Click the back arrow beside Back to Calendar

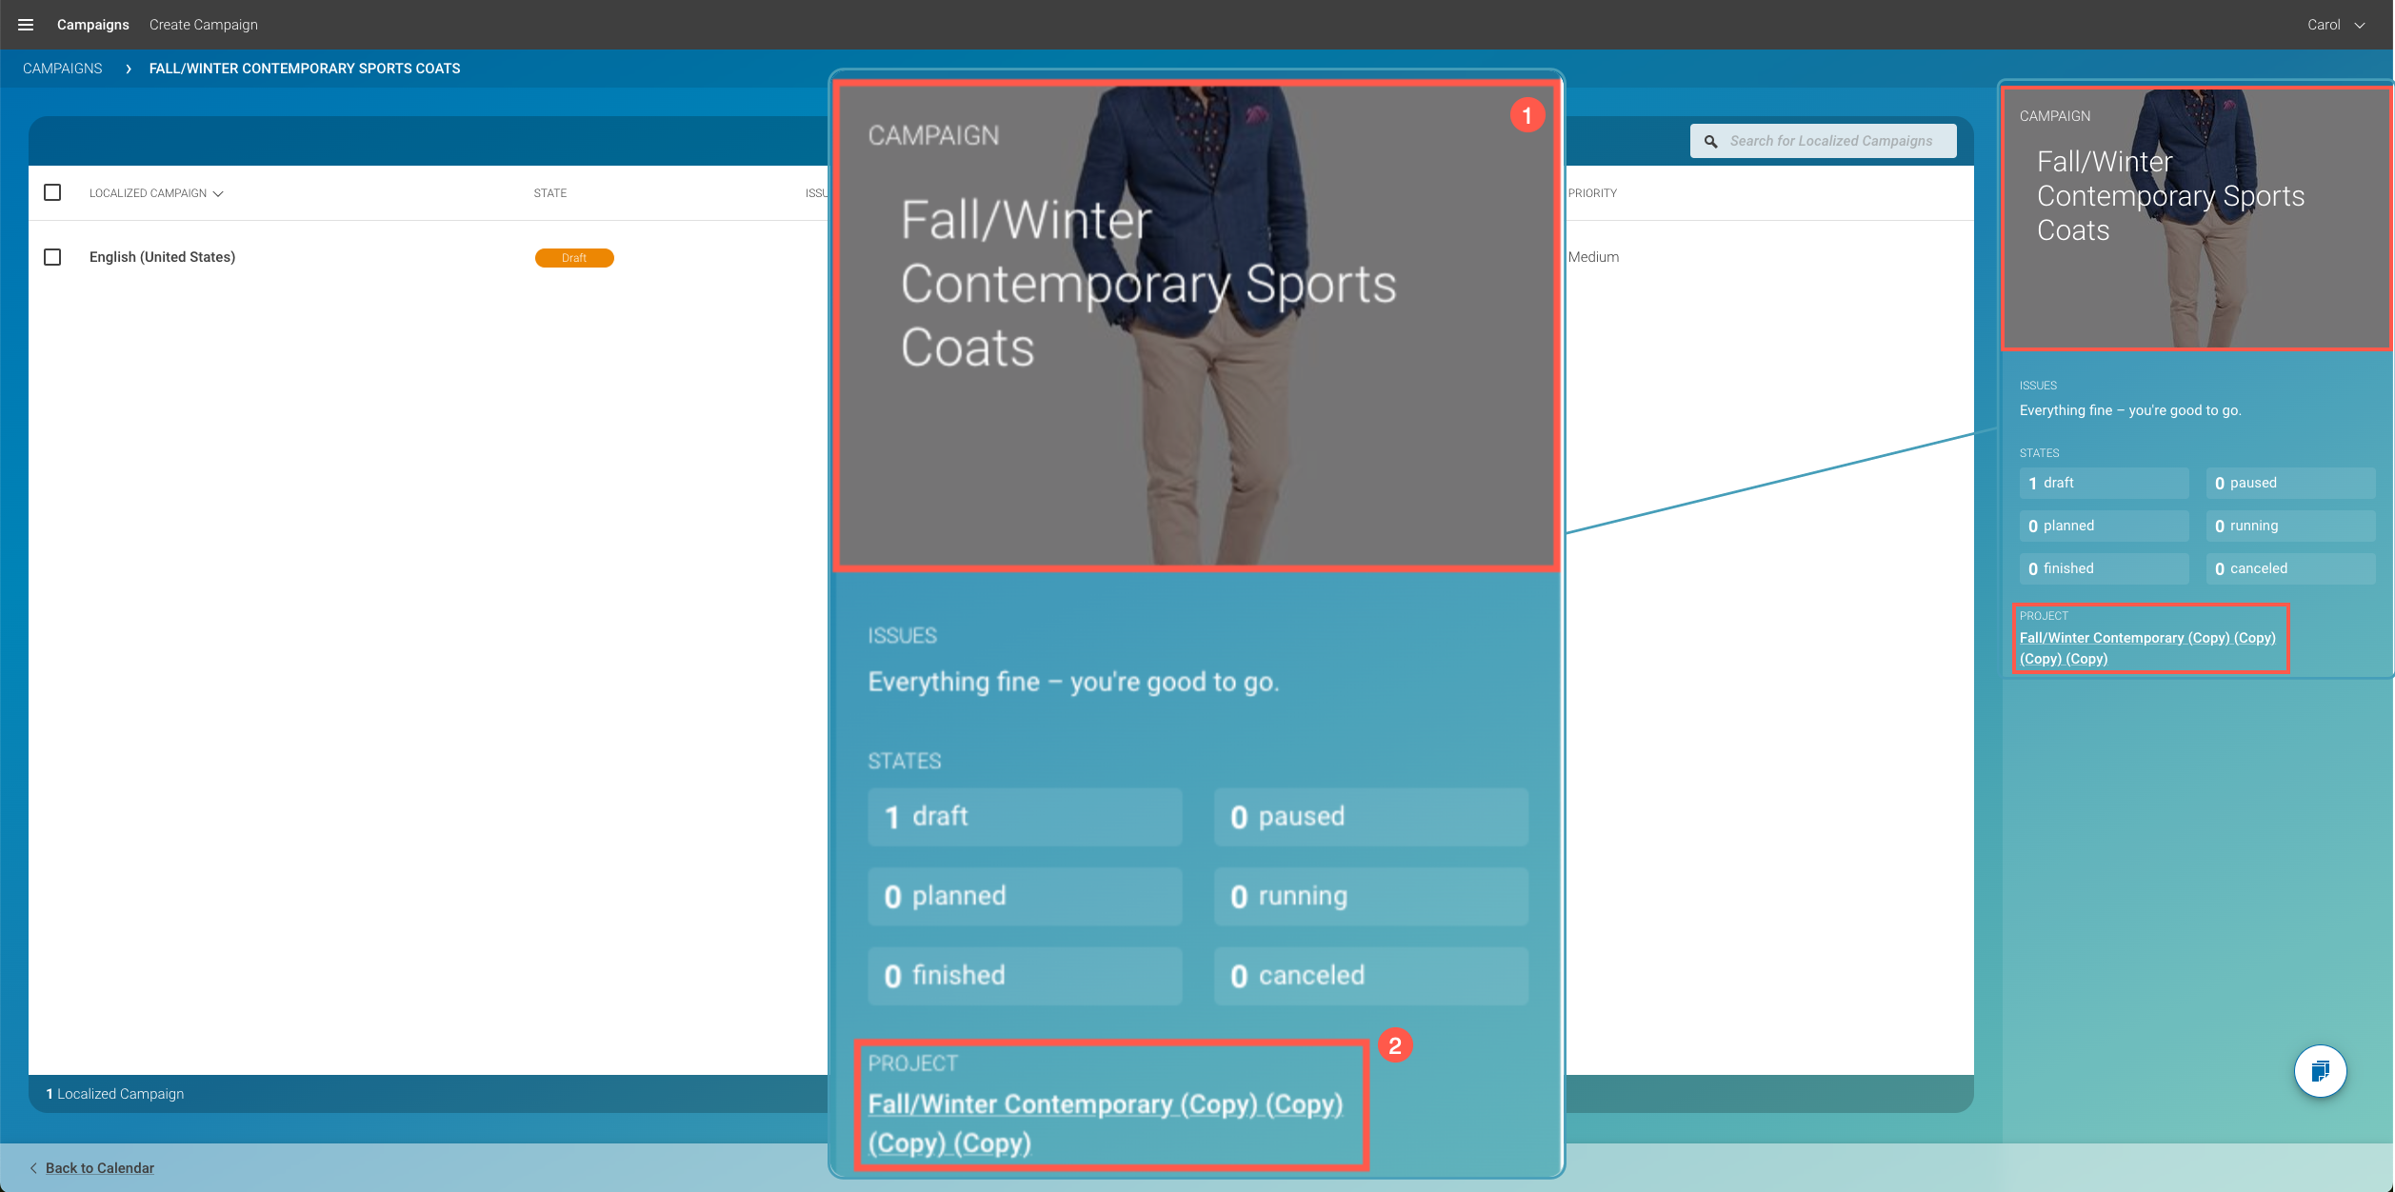pos(33,1168)
